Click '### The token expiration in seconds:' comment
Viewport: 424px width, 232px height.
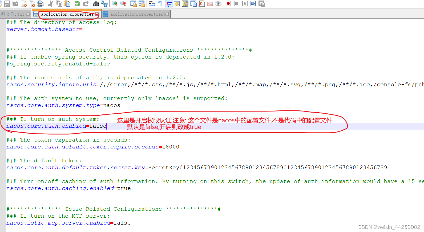(x=68, y=140)
